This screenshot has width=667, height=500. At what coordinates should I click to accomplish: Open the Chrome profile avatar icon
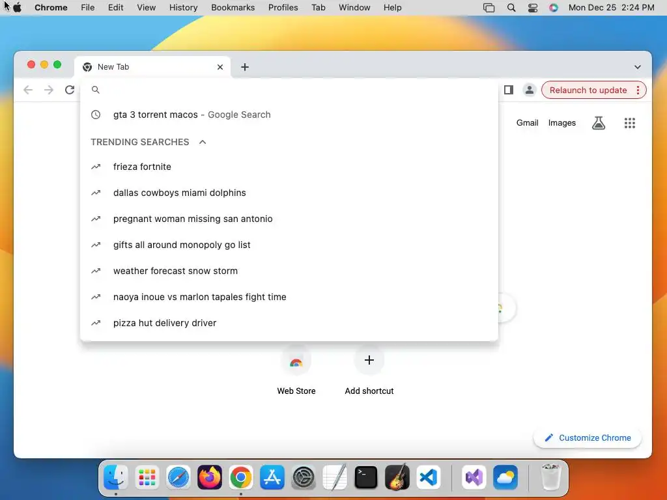529,90
